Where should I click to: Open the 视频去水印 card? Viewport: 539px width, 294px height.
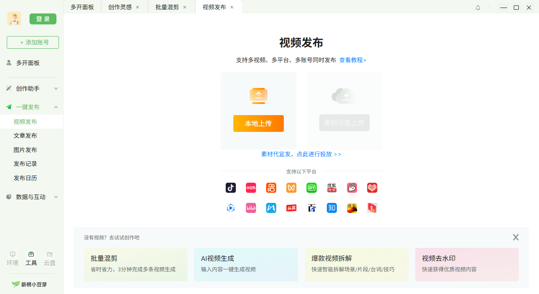click(x=467, y=264)
